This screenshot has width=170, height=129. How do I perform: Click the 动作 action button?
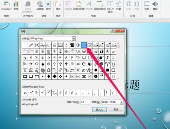pyautogui.click(x=48, y=6)
